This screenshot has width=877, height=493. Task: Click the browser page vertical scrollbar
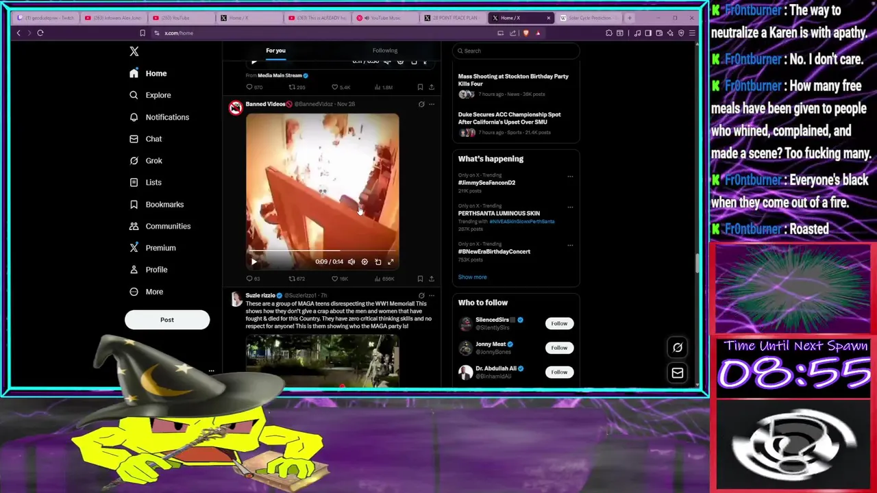tap(698, 262)
